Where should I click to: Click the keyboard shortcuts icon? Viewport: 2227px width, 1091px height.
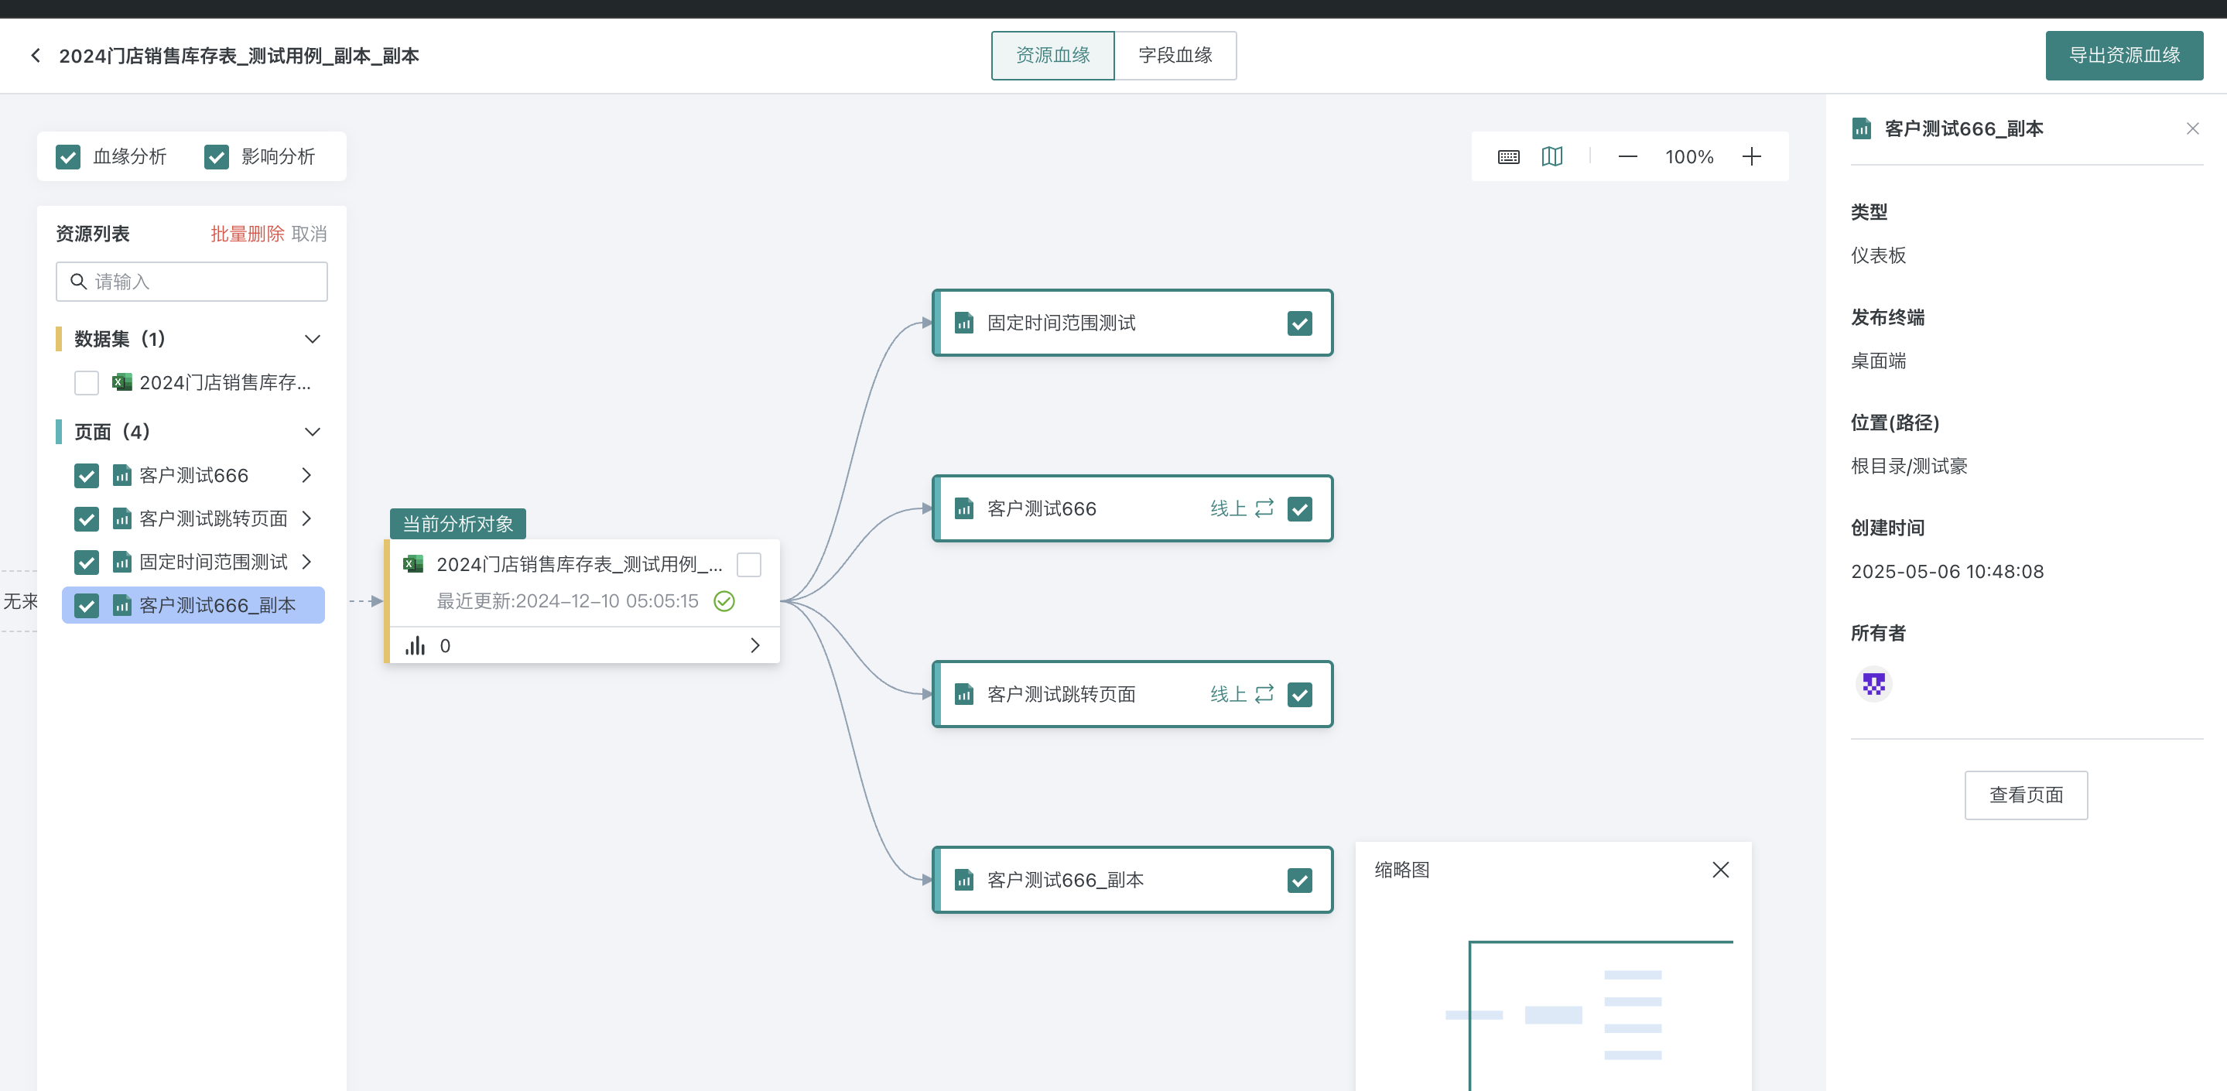(1507, 156)
